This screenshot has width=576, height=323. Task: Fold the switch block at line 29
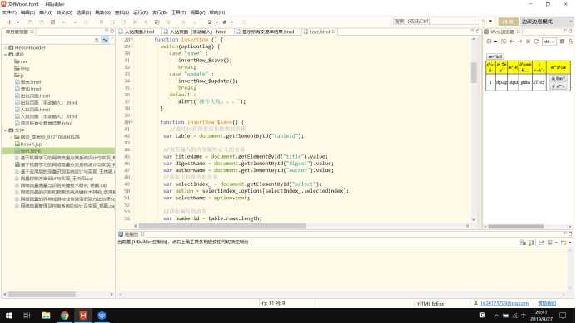tap(132, 46)
